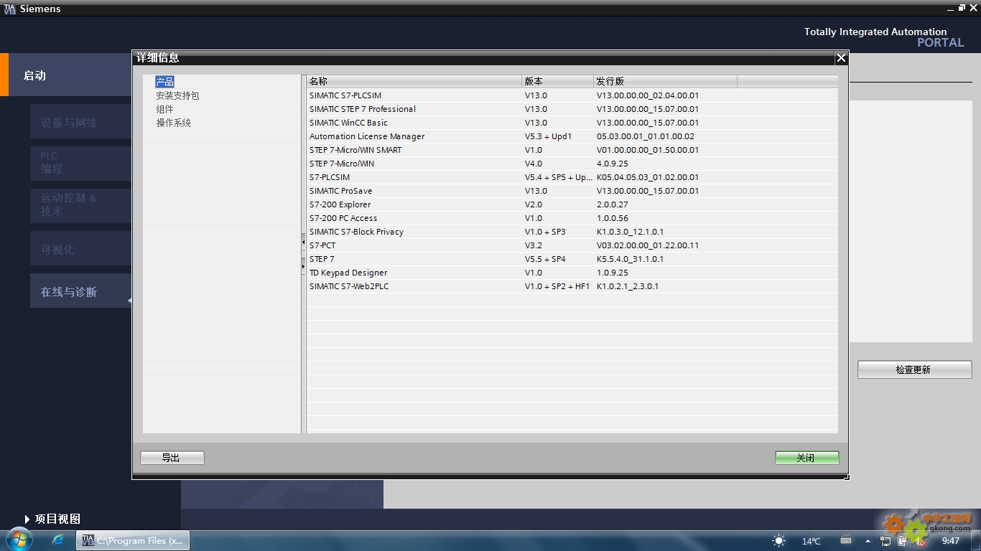Screen dimensions: 981x551
Task: Select 组件 in the left tree
Action: [x=165, y=109]
